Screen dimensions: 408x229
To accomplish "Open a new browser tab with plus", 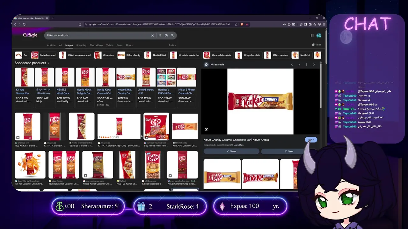I will coord(53,18).
